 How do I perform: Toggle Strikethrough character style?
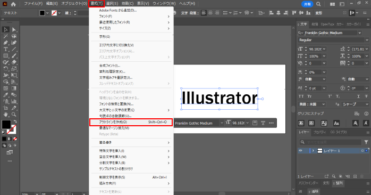(366, 96)
